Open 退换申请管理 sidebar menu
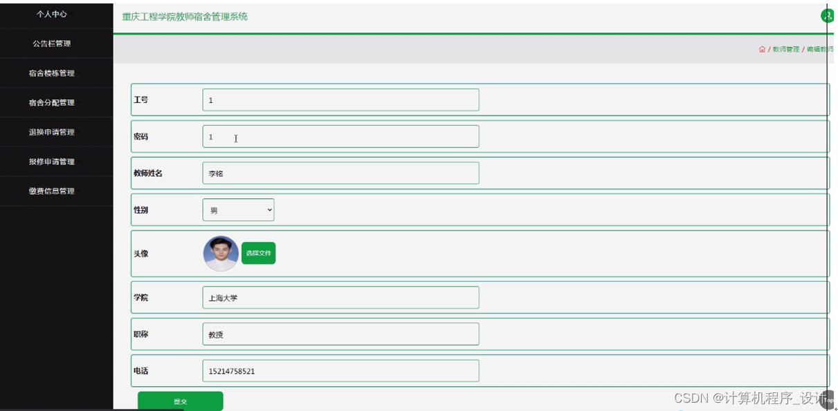Screen dimensions: 838x411 click(52, 132)
